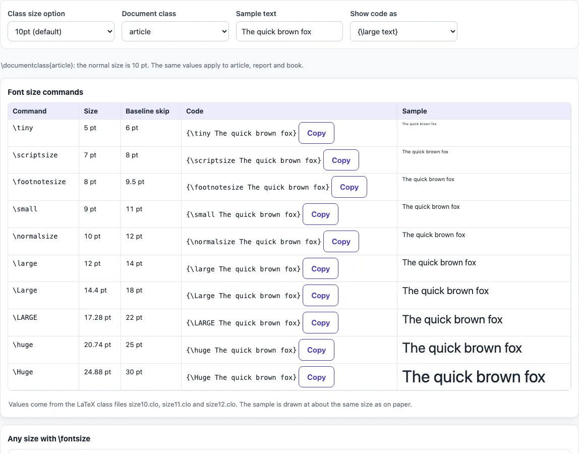This screenshot has height=454, width=579.
Task: Click the largest \Huge sample text
Action: pos(474,377)
